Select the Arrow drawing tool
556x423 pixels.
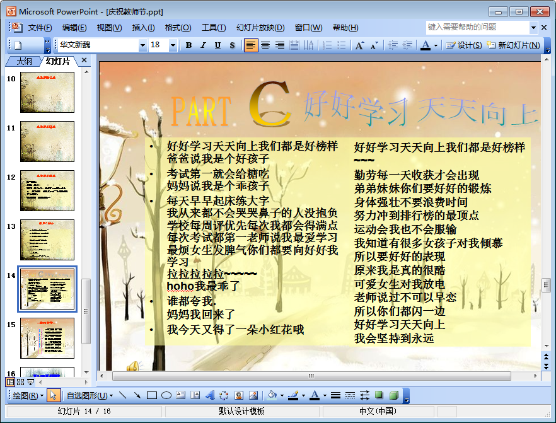tap(137, 395)
